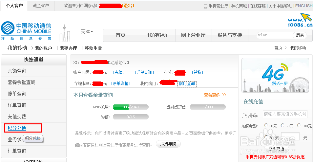Select 余额查询 in quick channel
Viewport: 313px width, 162px height.
[x=34, y=71]
